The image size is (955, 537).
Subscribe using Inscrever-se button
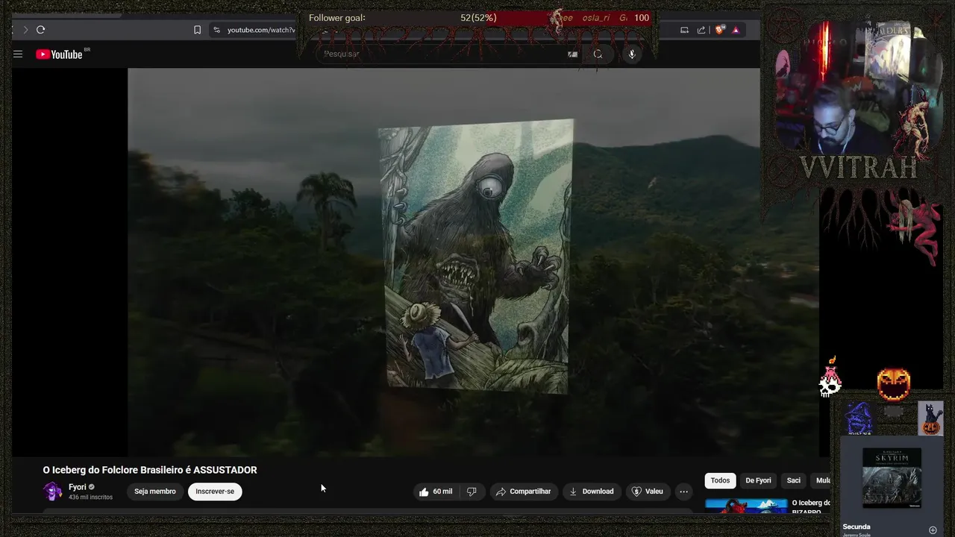[215, 492]
